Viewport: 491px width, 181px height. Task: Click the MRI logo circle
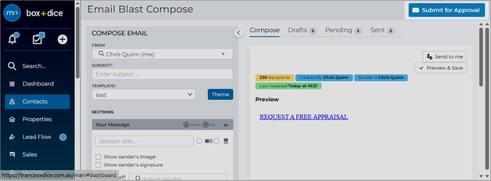coord(12,13)
